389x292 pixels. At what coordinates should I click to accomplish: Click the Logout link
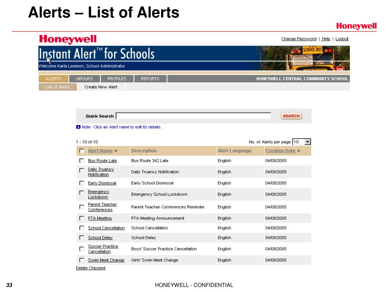point(342,39)
